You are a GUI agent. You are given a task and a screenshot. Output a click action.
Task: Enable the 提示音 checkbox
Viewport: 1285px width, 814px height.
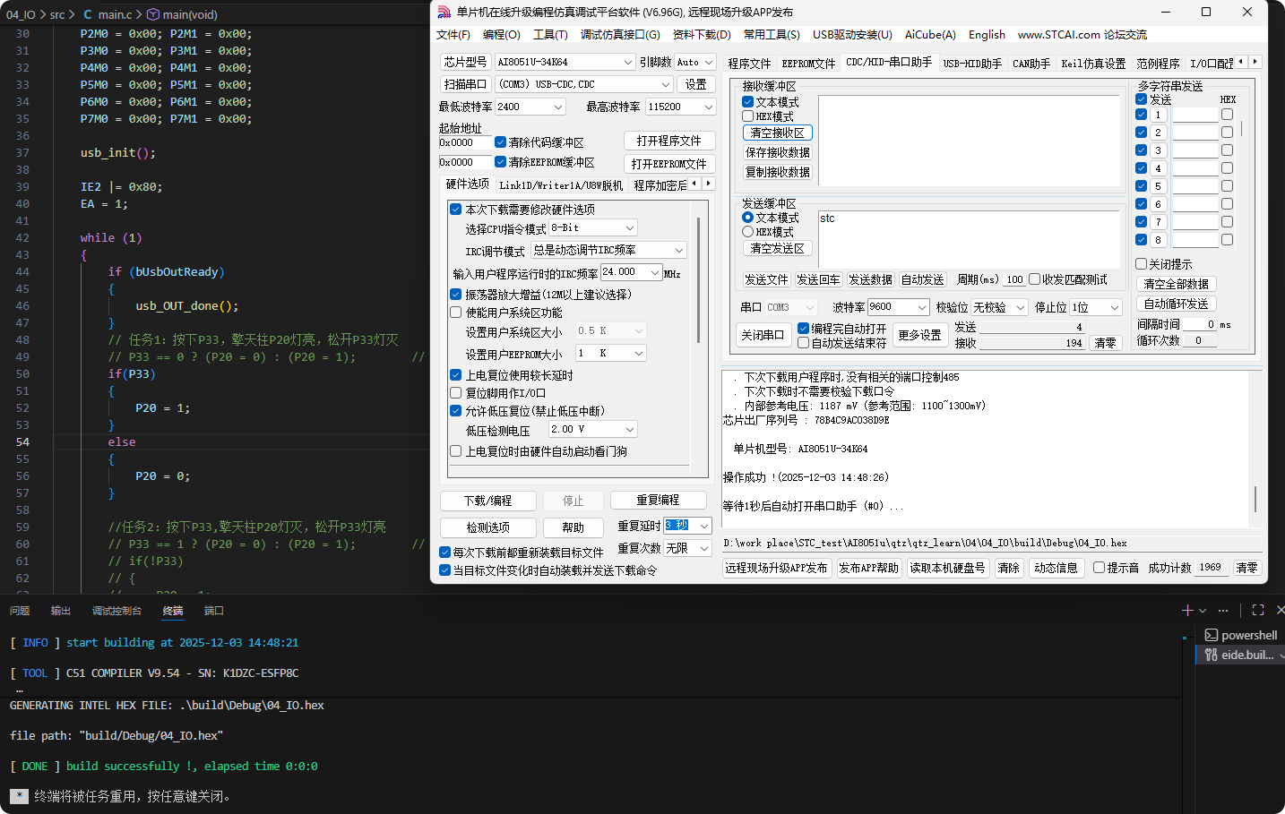click(1099, 568)
